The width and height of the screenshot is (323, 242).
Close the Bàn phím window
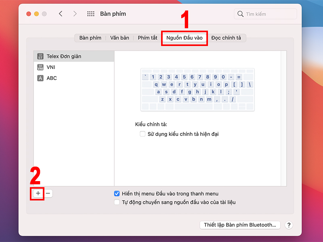point(29,14)
